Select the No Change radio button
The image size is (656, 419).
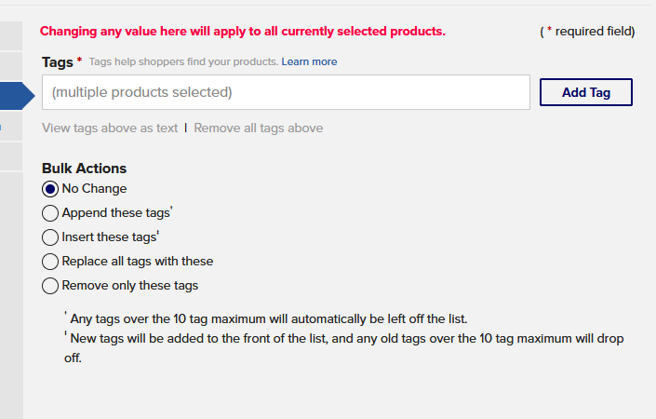pos(50,189)
